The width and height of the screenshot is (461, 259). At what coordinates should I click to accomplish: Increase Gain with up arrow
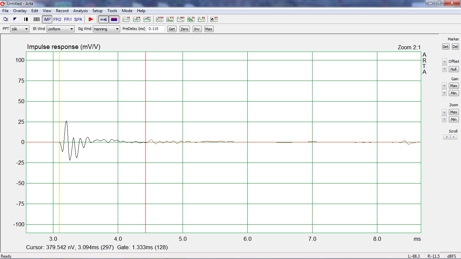coord(444,86)
